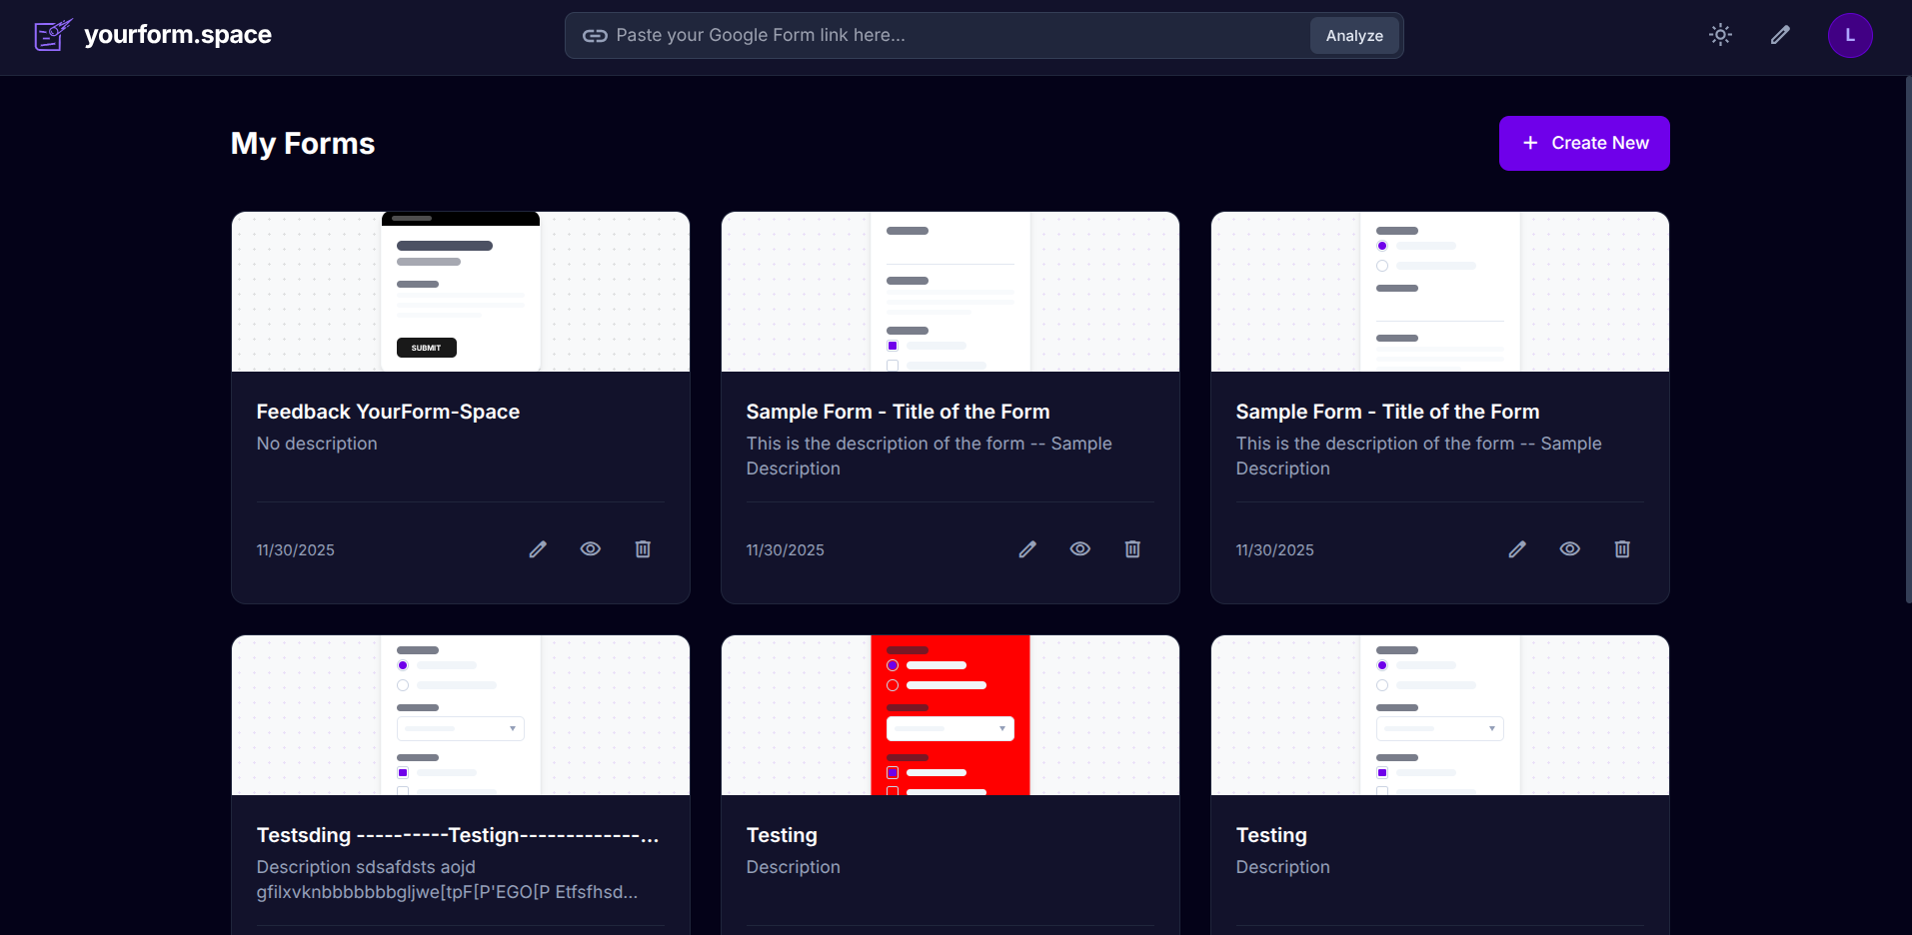Preview the rightmost Sample Form via its eye icon
The image size is (1912, 935).
click(x=1569, y=549)
